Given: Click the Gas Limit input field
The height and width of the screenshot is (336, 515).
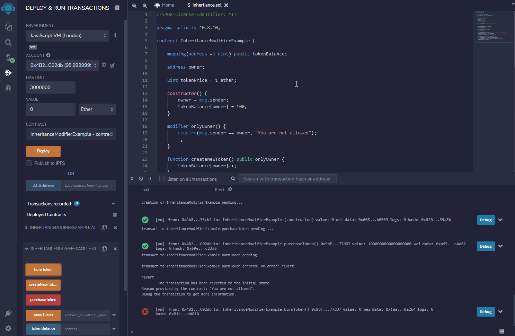Looking at the screenshot, I should [51, 87].
